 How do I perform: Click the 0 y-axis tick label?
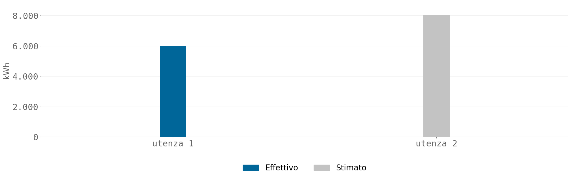[x=36, y=137]
